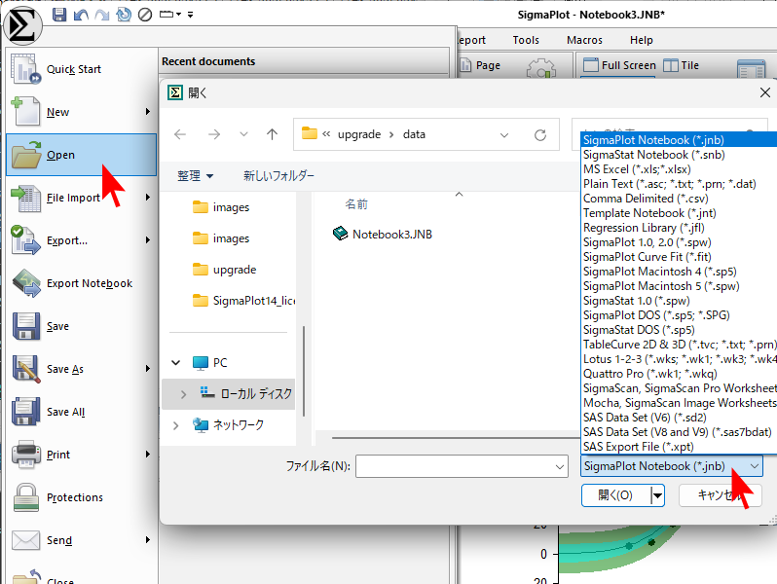Click the Quick Start icon in menu
This screenshot has width=777, height=584.
tap(25, 69)
